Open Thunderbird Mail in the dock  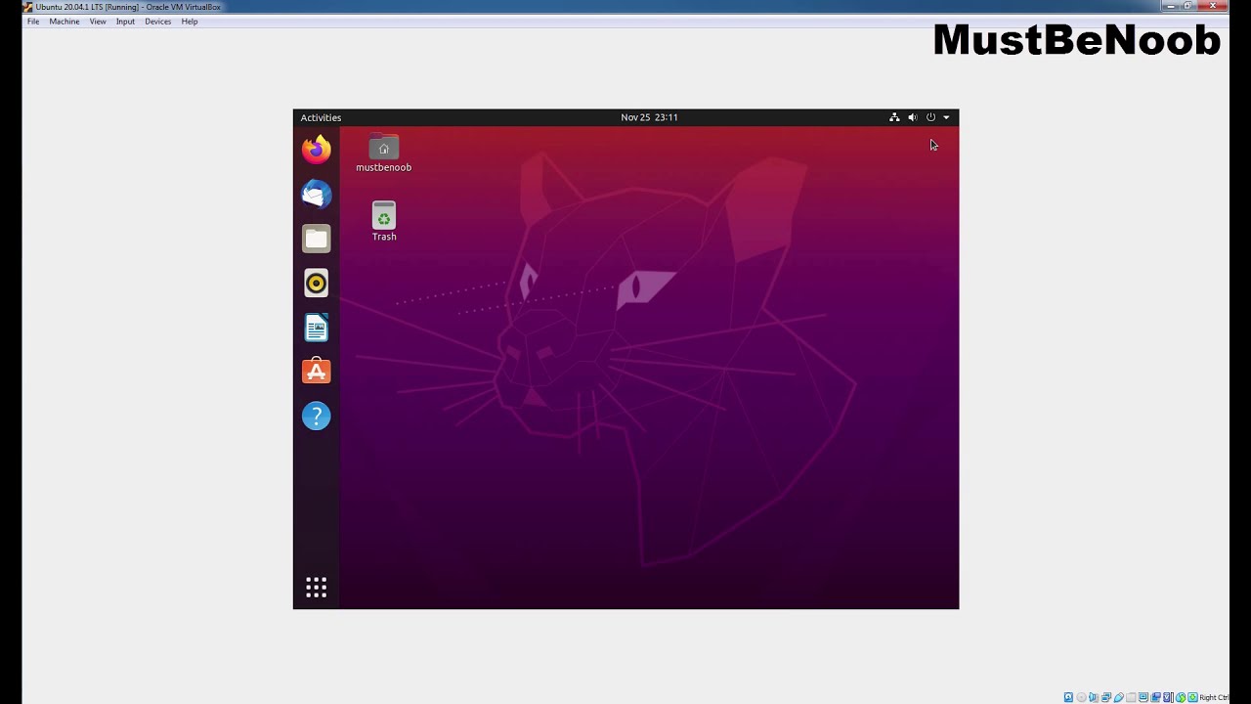click(x=316, y=195)
